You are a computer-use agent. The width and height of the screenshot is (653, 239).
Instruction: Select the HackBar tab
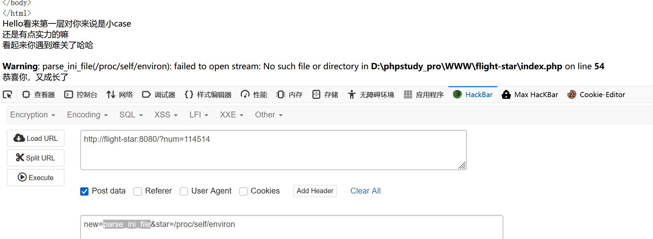[473, 95]
